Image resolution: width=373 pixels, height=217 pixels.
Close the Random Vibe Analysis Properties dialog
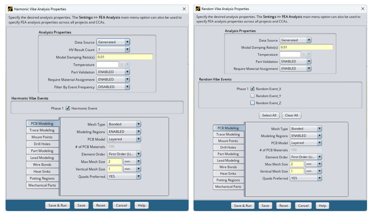[x=363, y=9]
